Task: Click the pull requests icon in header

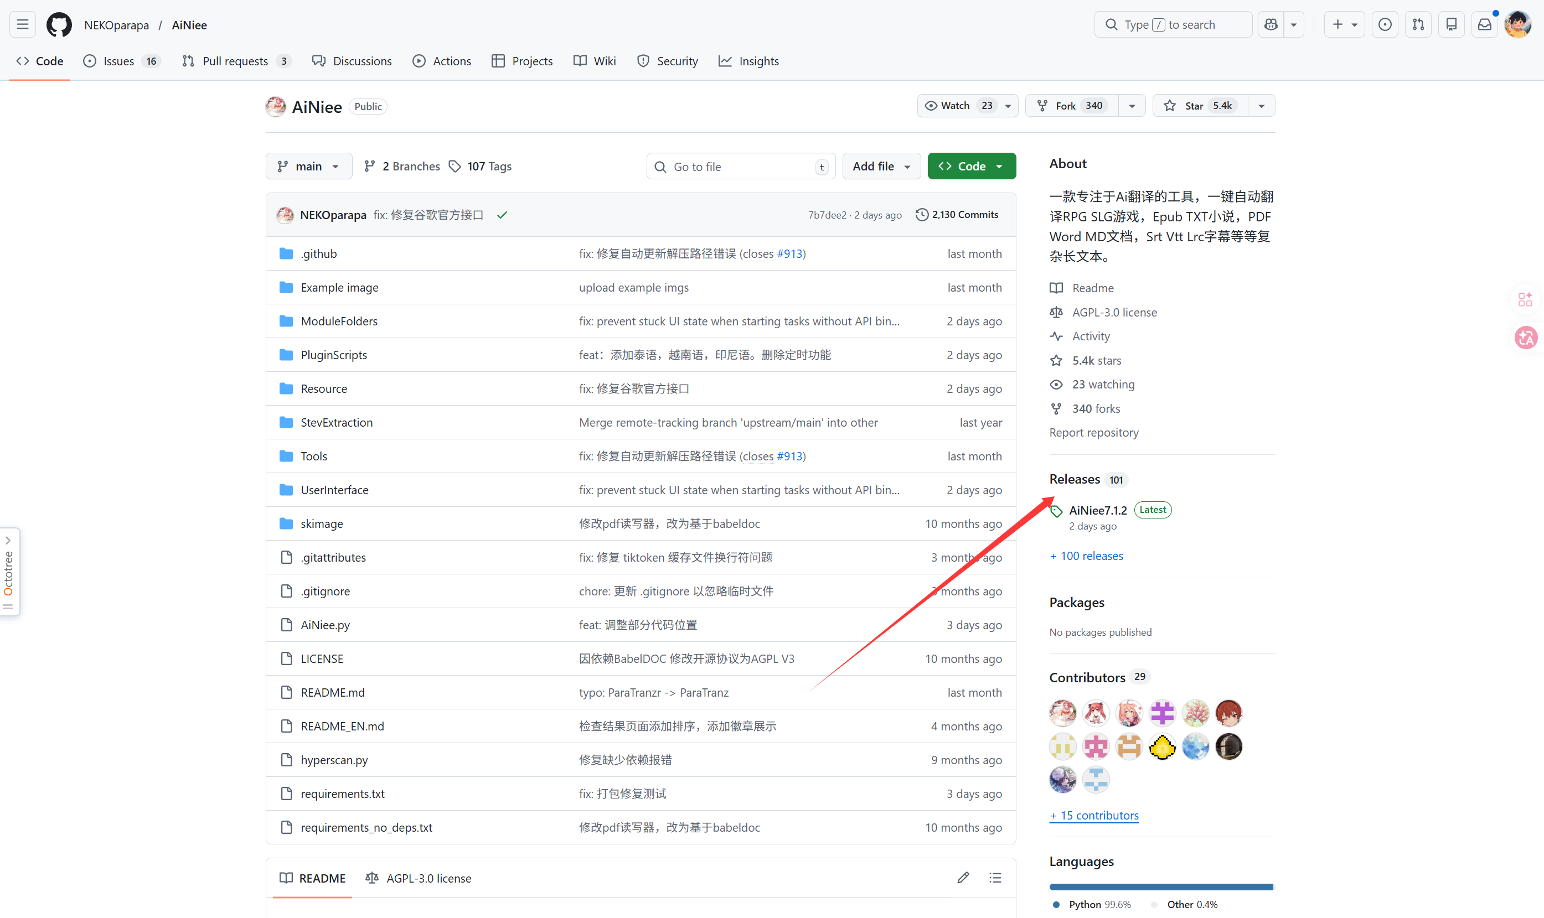Action: [1418, 25]
